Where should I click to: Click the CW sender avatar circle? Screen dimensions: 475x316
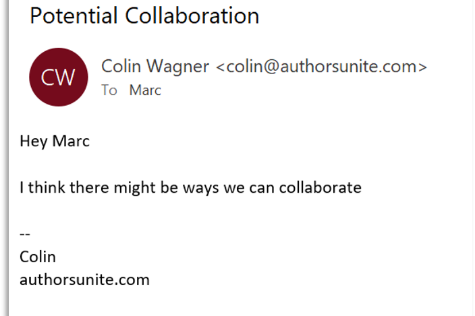(x=58, y=77)
